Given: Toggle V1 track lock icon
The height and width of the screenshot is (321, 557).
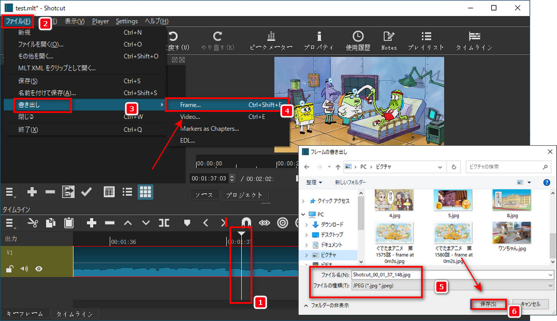Looking at the screenshot, I should pyautogui.click(x=10, y=269).
